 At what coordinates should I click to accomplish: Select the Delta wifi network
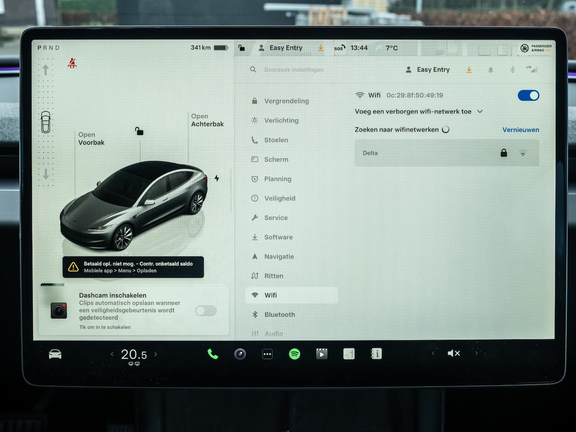[446, 153]
